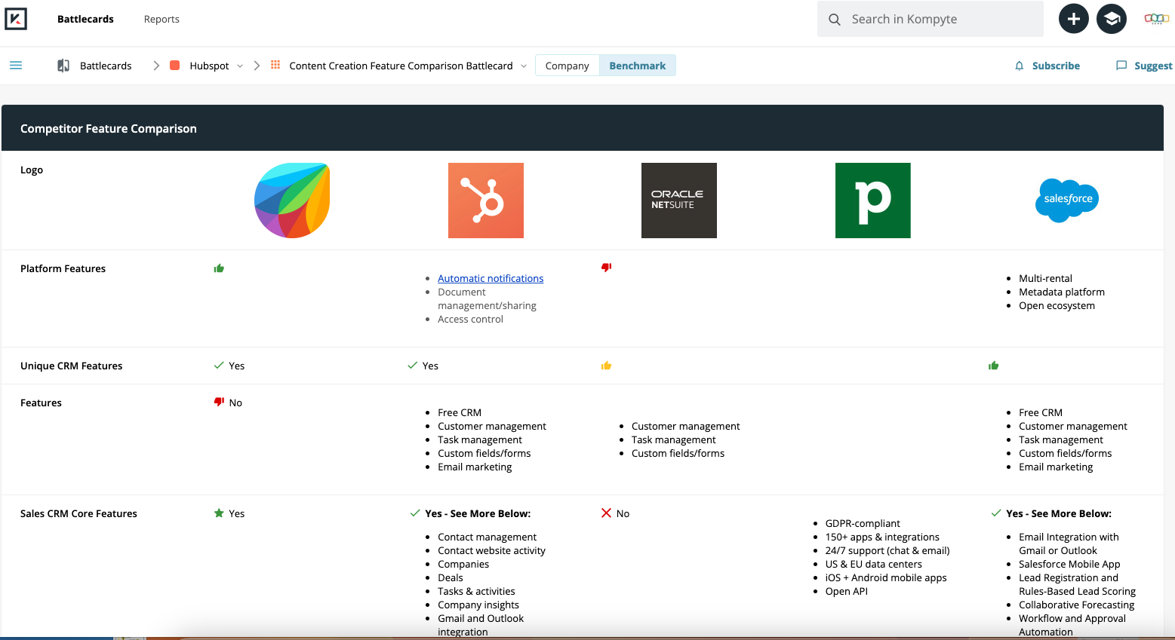Click the Suggest button
The height and width of the screenshot is (640, 1175).
click(1144, 66)
